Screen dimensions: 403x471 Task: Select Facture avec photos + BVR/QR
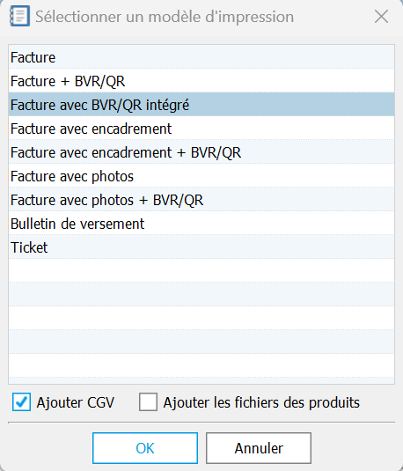pos(201,200)
